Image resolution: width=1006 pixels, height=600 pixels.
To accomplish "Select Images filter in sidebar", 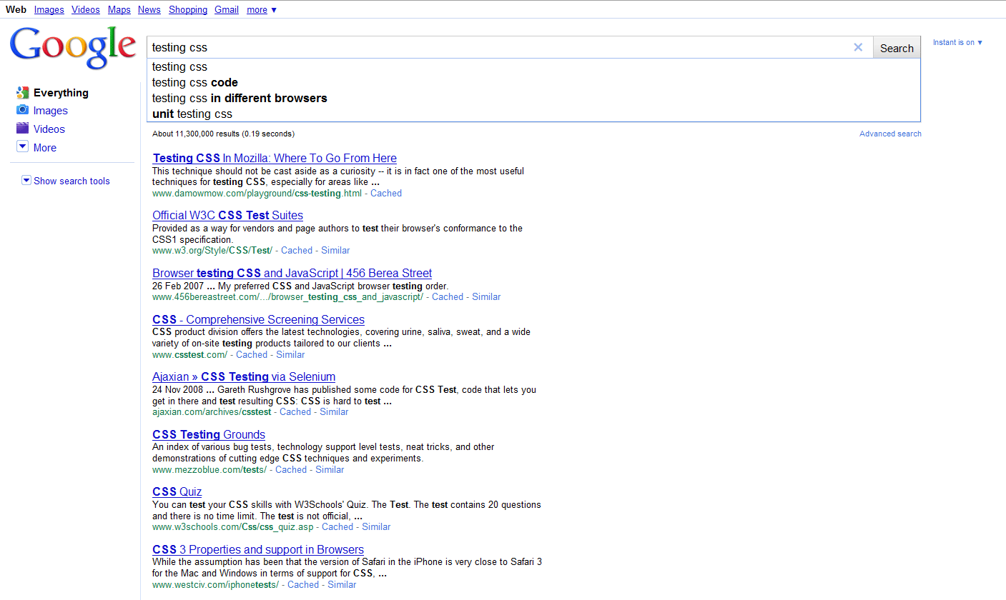I will point(50,111).
